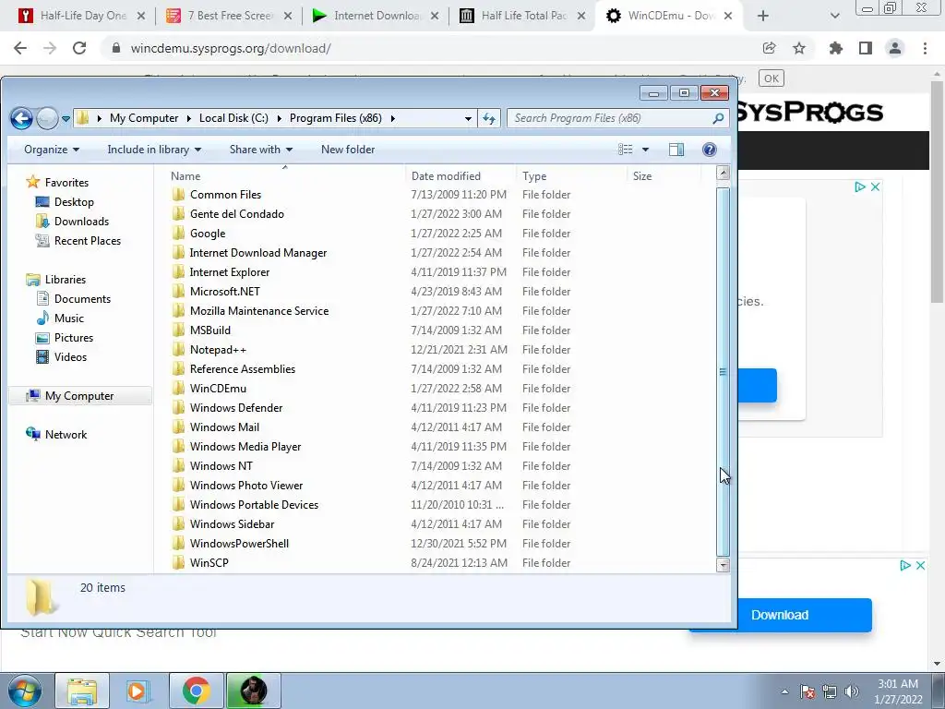Select the WinSCP folder icon

pos(178,563)
